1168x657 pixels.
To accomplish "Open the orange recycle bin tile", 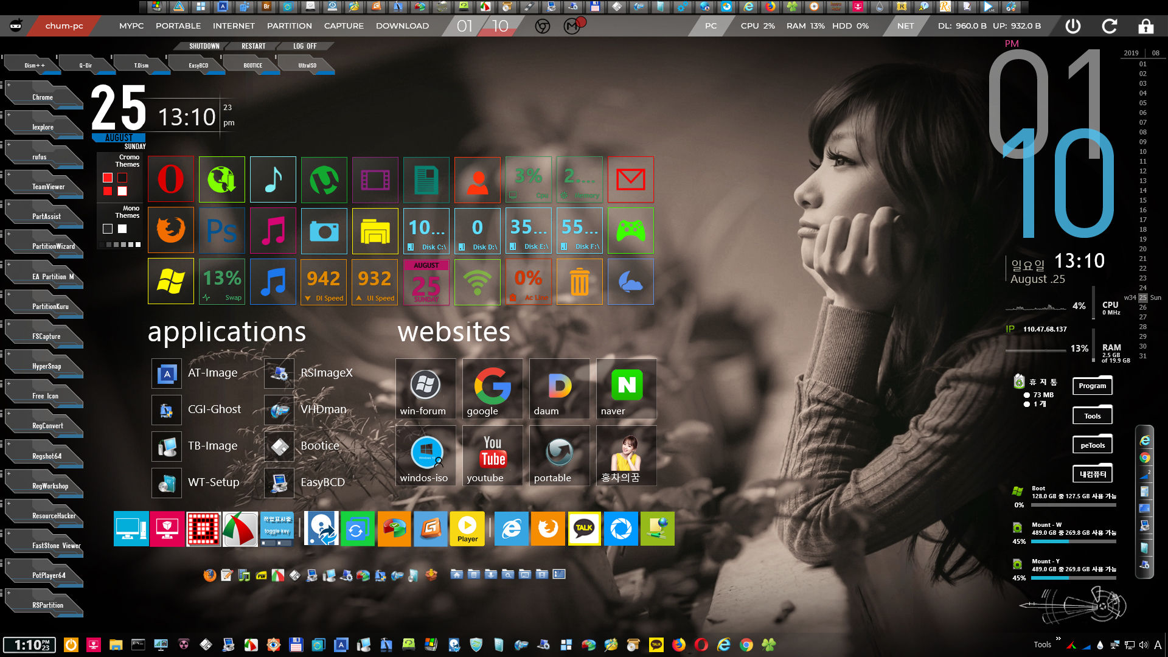I will (x=580, y=282).
